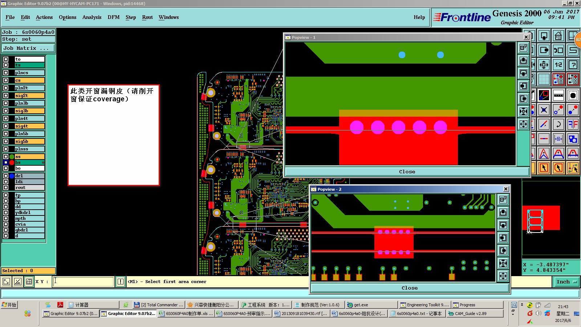Open the Analysis menu
The image size is (581, 327).
click(x=92, y=17)
